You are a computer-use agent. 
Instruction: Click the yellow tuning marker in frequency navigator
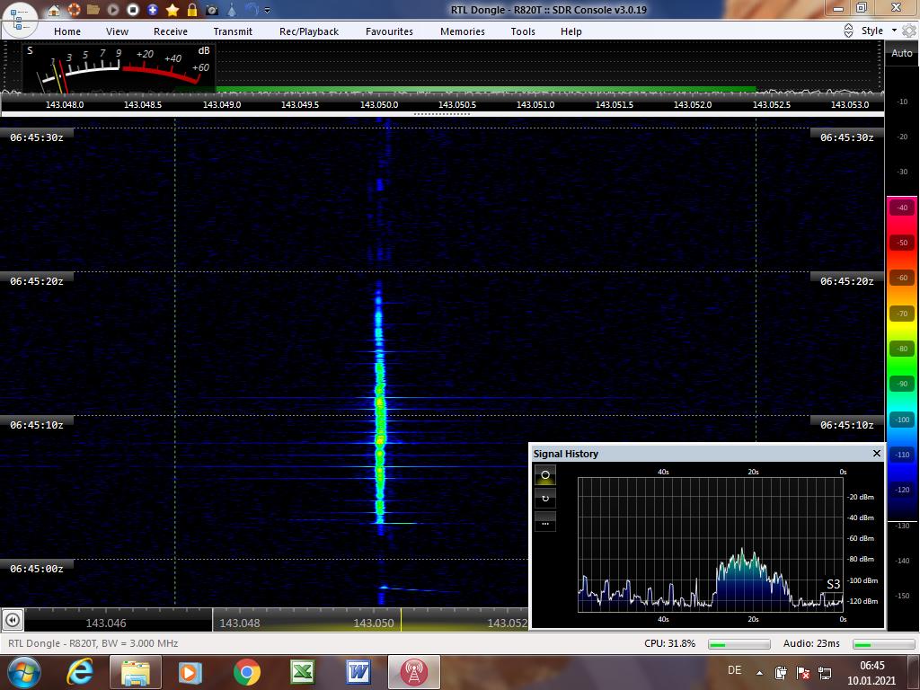[x=402, y=620]
